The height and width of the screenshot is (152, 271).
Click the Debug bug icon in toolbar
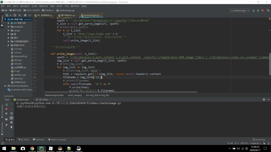pyautogui.click(x=258, y=10)
